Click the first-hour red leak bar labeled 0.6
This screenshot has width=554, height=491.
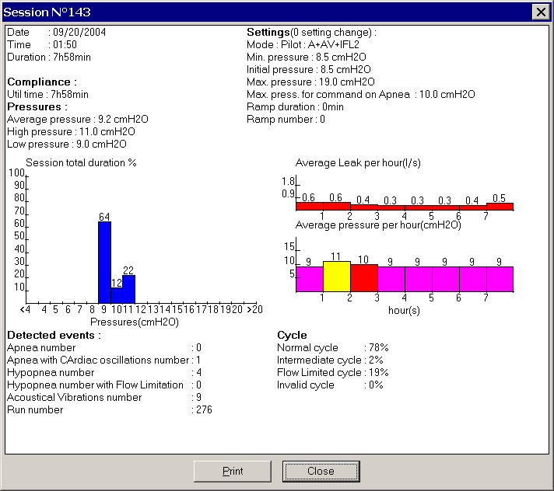[309, 206]
